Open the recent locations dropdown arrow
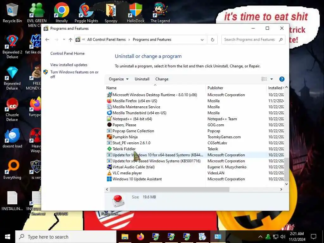The image size is (324, 243). [64, 40]
